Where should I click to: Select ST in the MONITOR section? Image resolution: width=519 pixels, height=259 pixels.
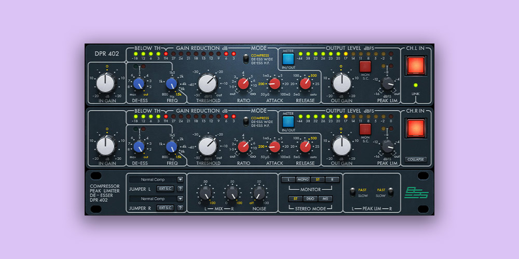(318, 180)
